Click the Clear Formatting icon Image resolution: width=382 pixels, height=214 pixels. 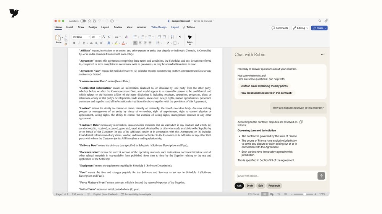(x=126, y=37)
